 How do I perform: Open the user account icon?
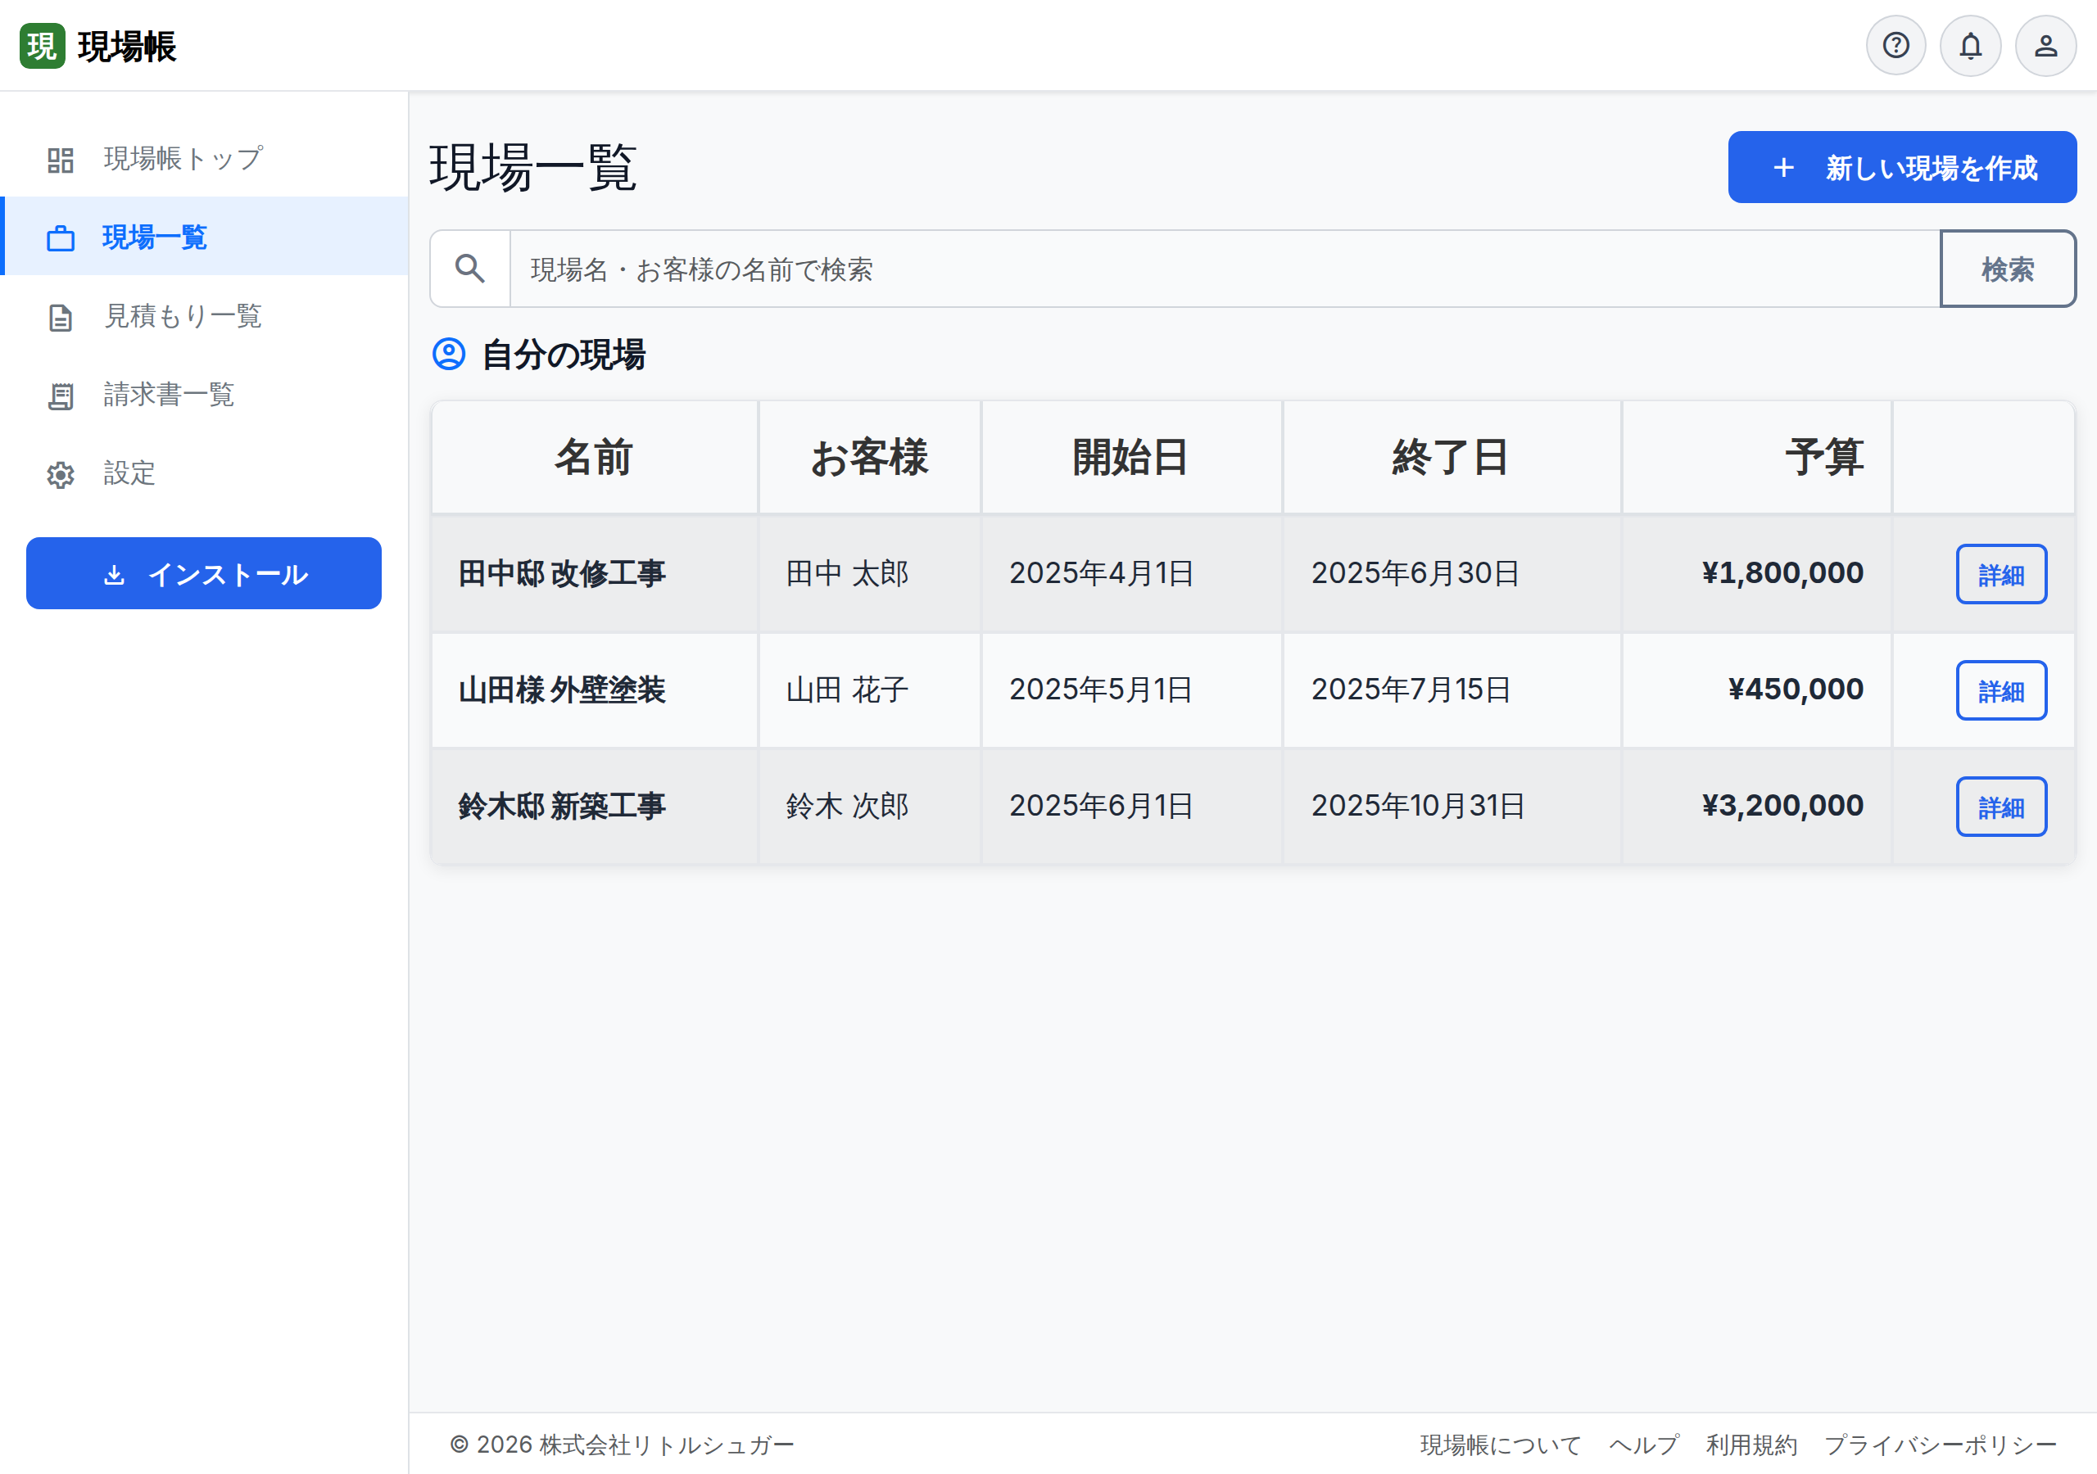[x=2046, y=46]
